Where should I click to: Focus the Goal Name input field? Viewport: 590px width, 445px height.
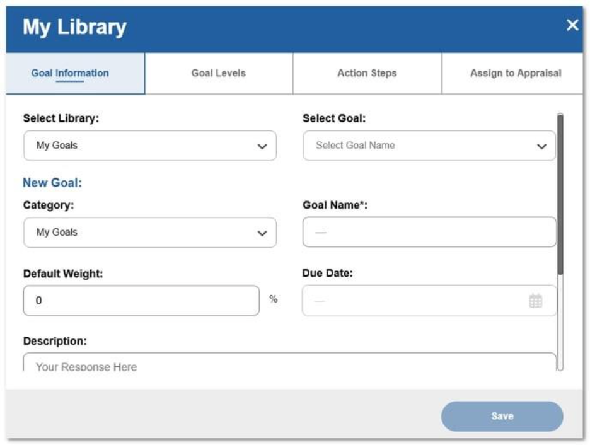[x=429, y=232]
